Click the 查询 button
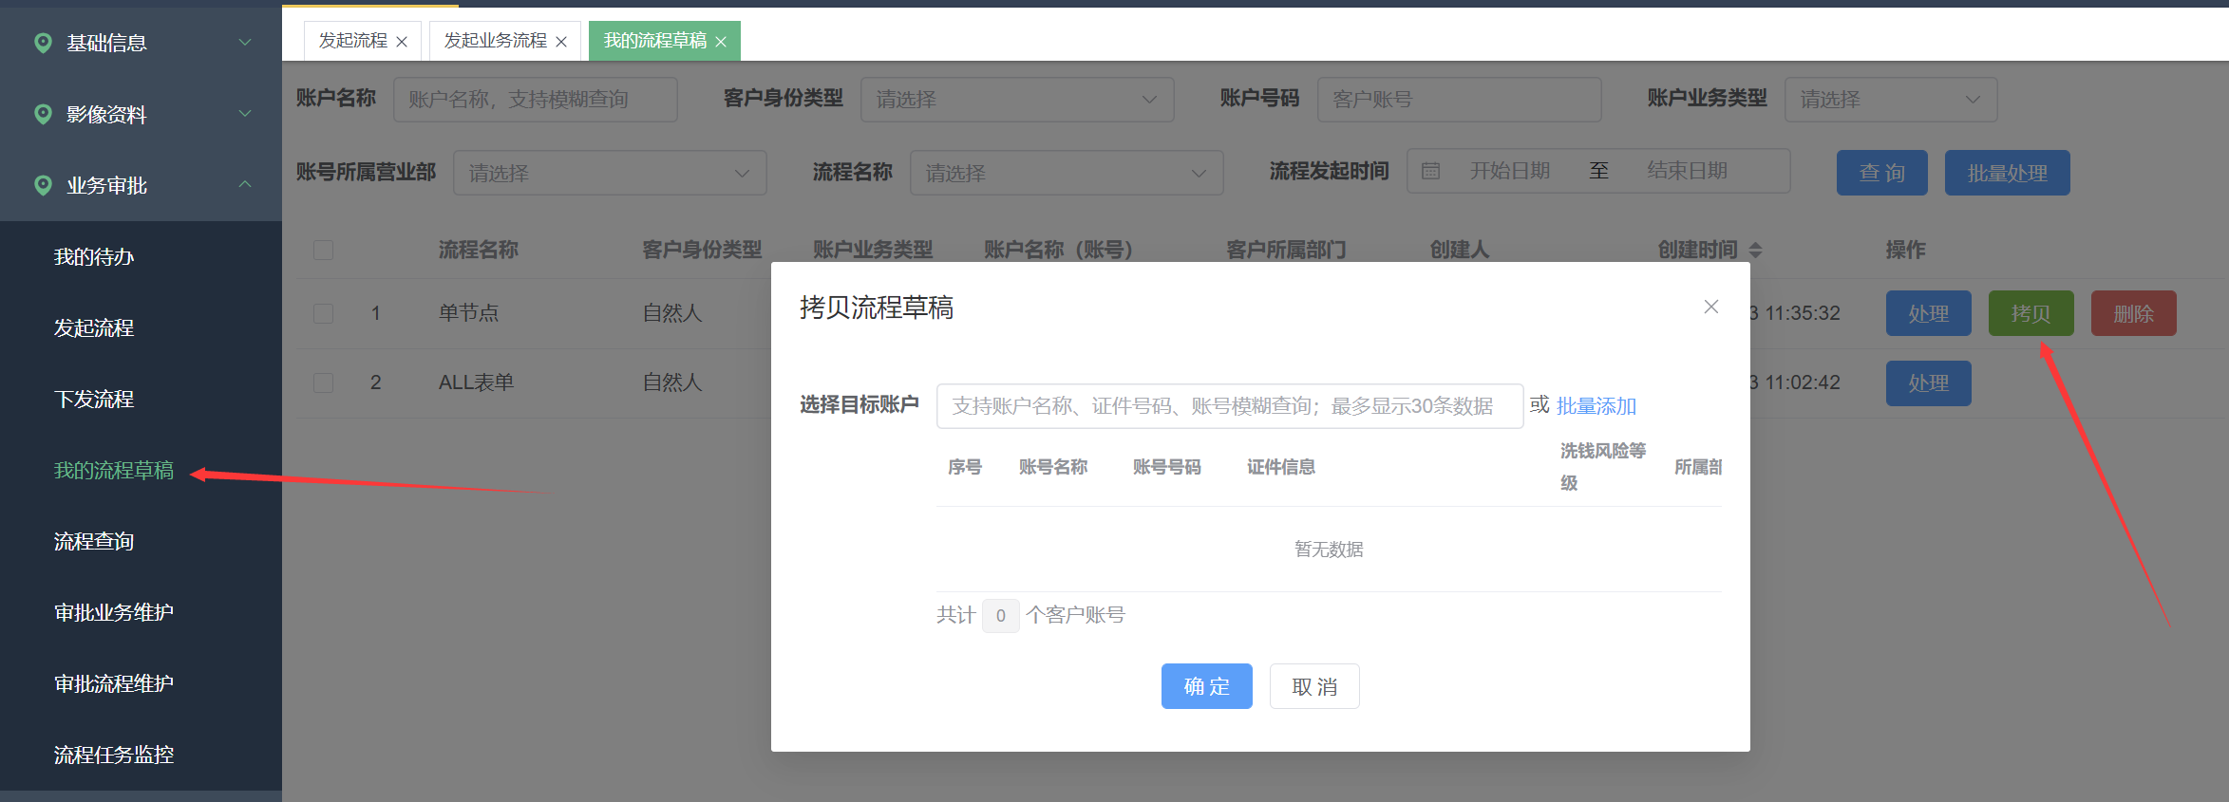The width and height of the screenshot is (2229, 802). 1881,173
